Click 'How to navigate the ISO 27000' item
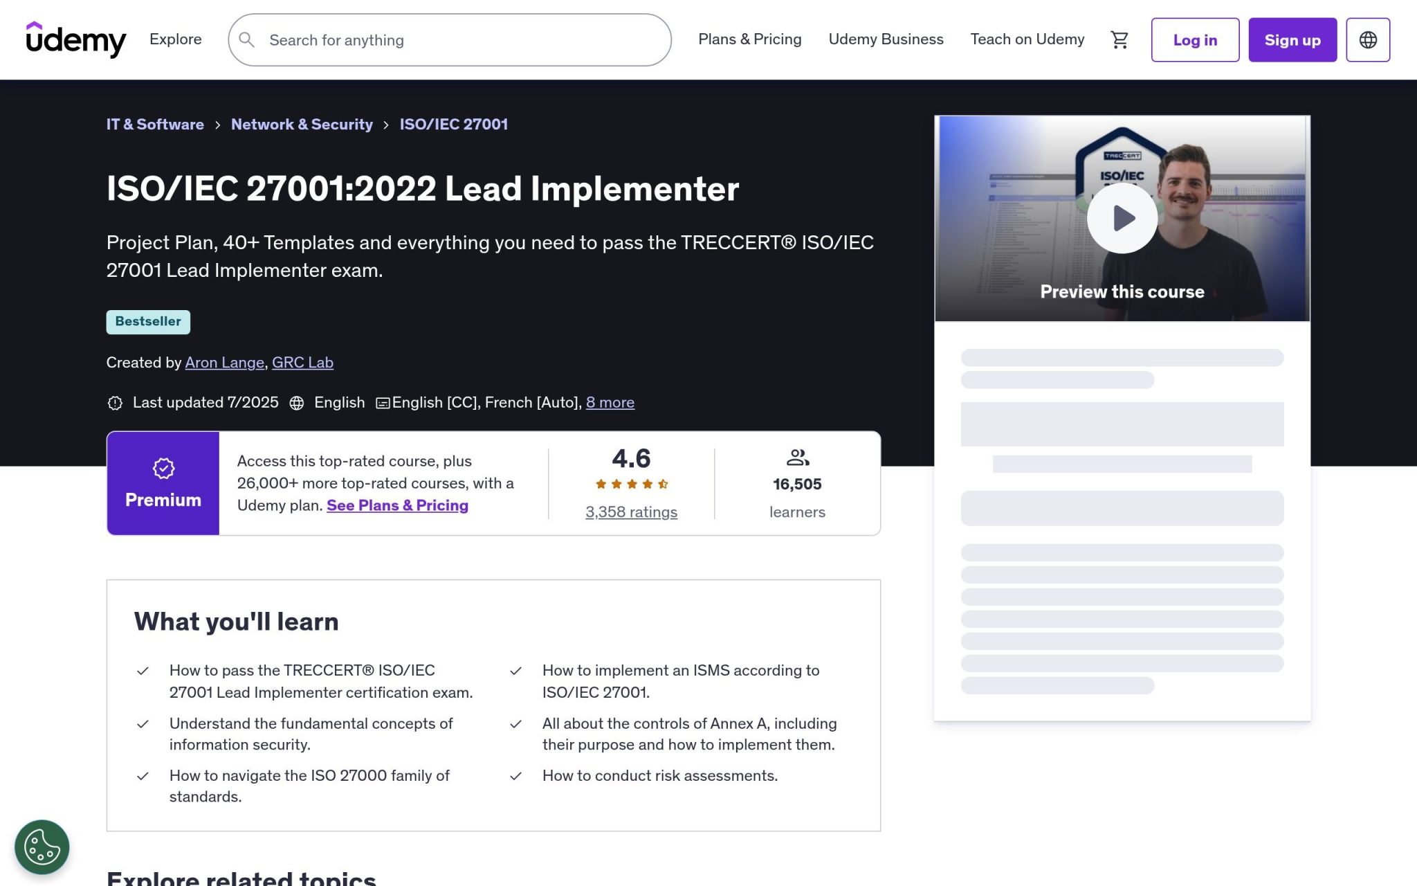 [309, 786]
